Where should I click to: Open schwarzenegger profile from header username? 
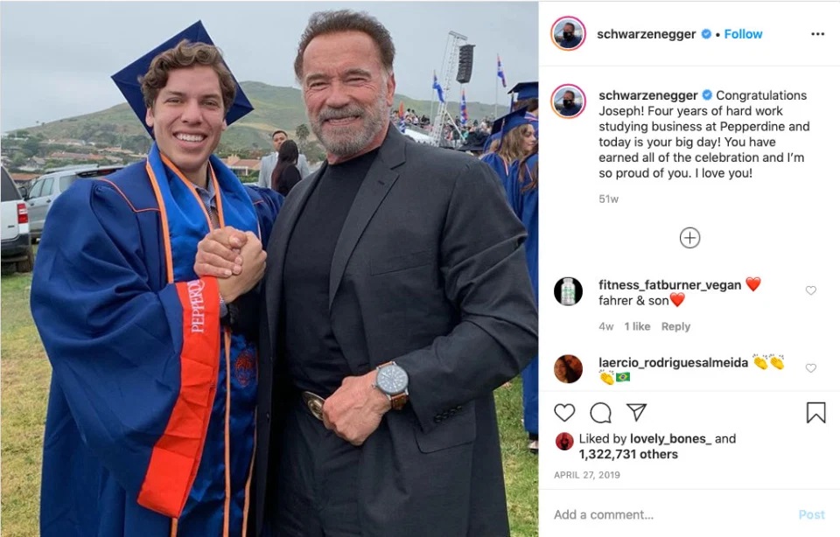[647, 34]
